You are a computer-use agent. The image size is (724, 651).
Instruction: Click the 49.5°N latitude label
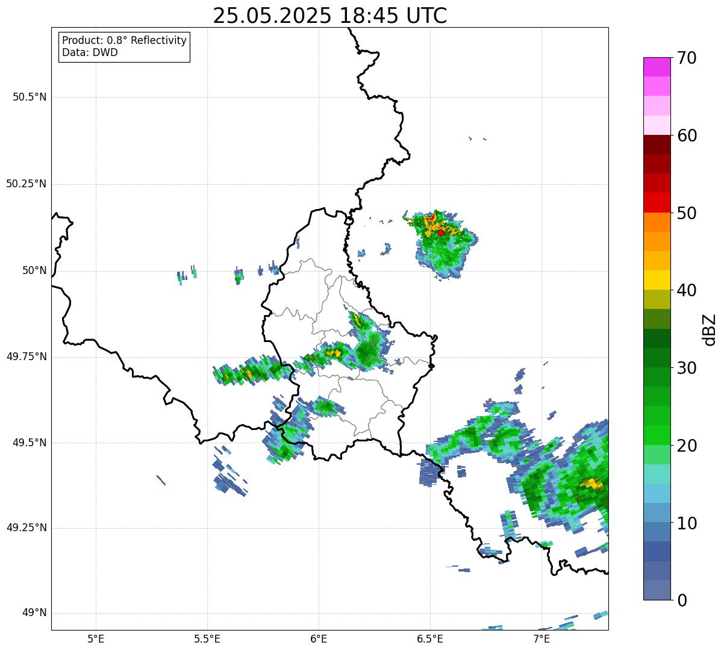click(x=30, y=443)
